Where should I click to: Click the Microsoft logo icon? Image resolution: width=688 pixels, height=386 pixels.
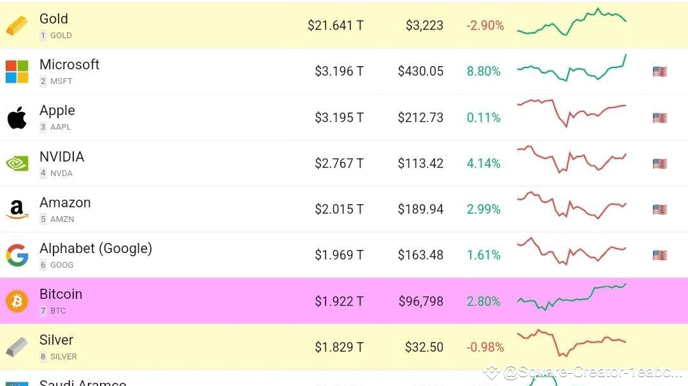point(17,72)
